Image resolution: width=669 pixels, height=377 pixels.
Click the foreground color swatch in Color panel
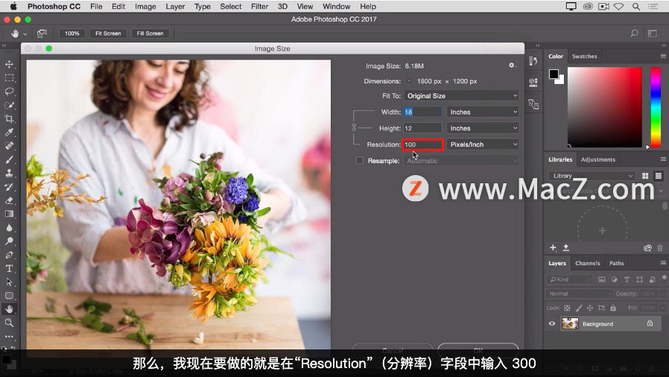coord(554,74)
